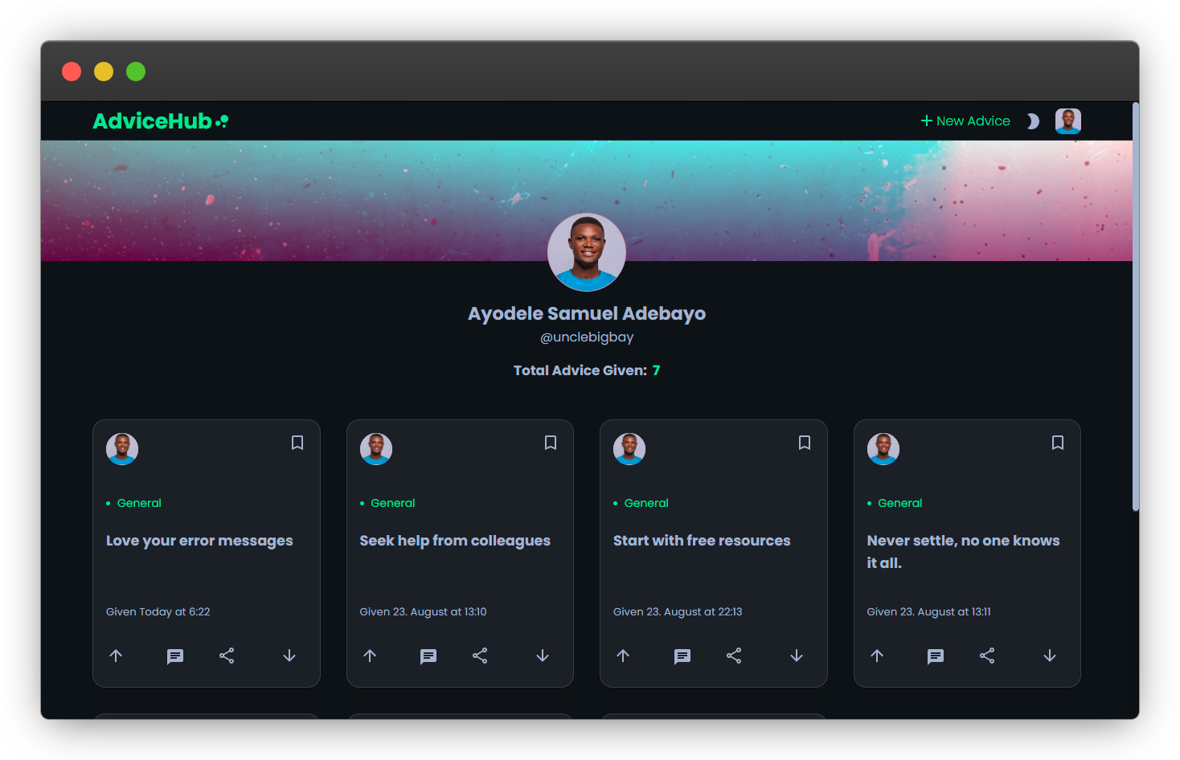
Task: Maximize the window with the green button
Action: [x=136, y=72]
